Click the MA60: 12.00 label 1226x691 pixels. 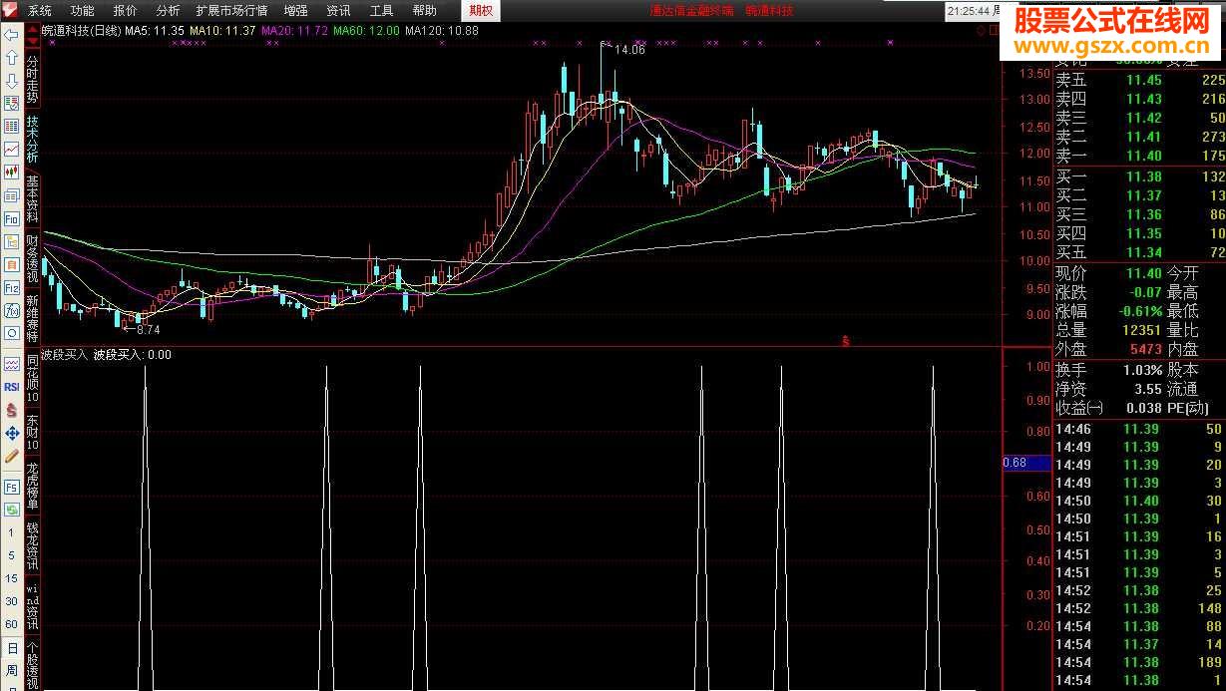(366, 31)
